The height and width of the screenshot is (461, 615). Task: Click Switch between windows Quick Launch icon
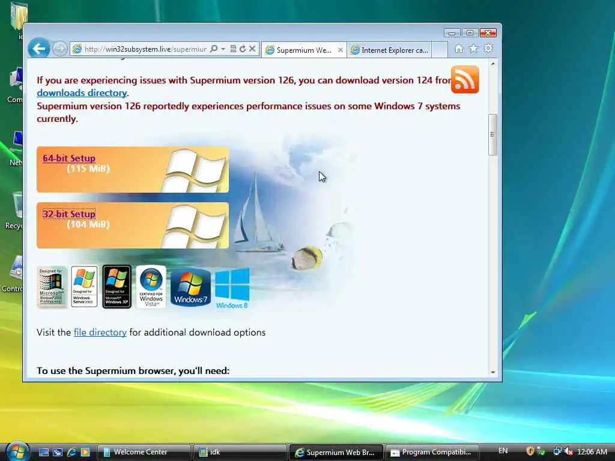58,453
